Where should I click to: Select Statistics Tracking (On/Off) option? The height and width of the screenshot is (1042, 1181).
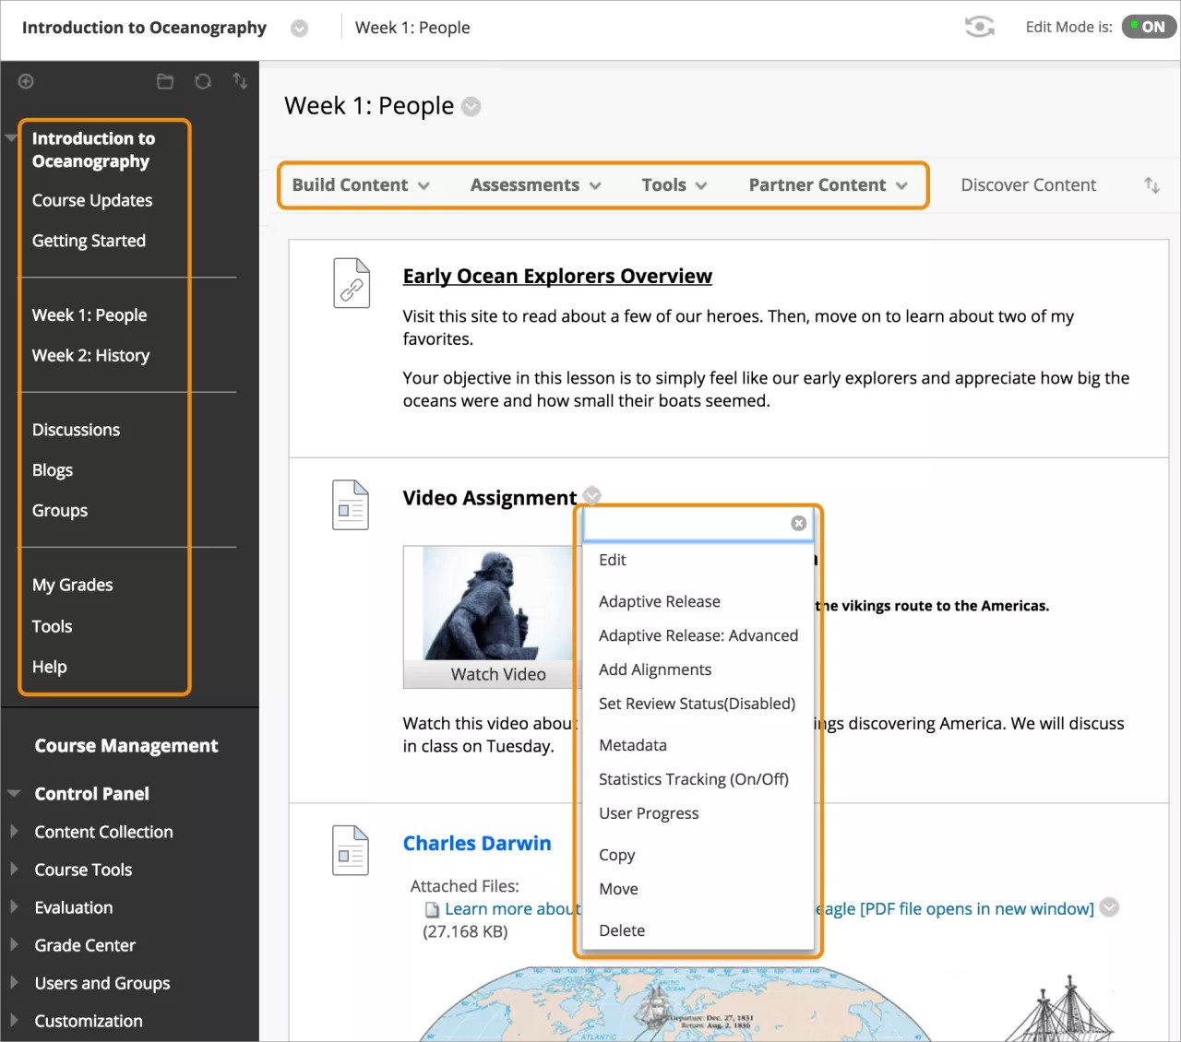(693, 779)
